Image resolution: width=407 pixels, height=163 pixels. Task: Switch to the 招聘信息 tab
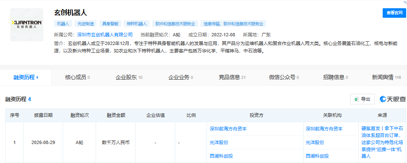click(x=336, y=77)
